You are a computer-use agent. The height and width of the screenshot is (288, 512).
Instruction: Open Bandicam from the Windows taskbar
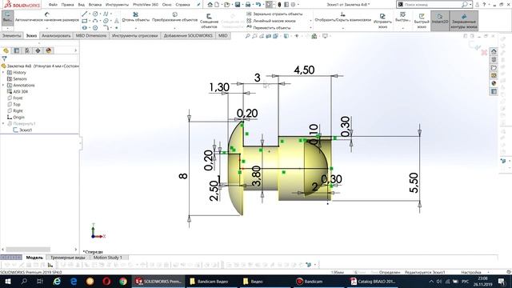[x=310, y=282]
